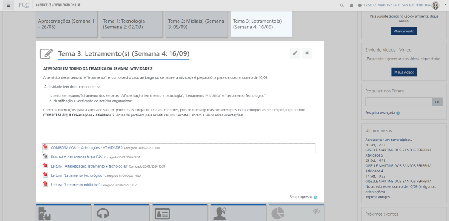Open COMECEM AQUI Orientações ATIVIDADE 2 file
This screenshot has height=221, width=449.
coord(87,148)
